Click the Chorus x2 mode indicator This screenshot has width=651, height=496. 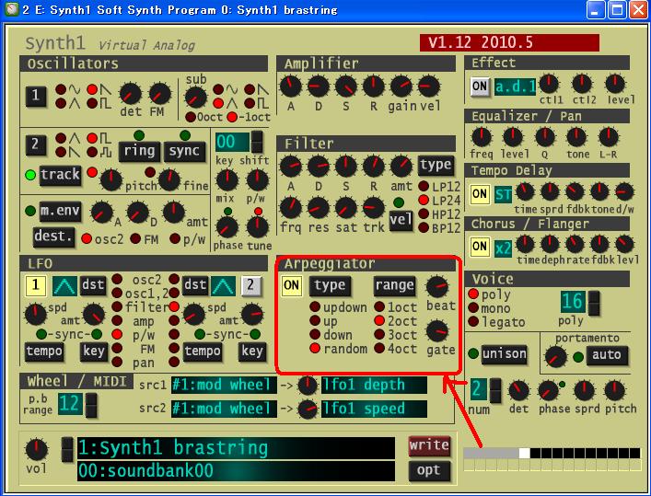pyautogui.click(x=503, y=248)
